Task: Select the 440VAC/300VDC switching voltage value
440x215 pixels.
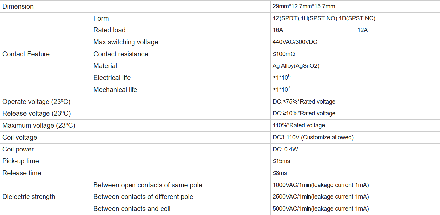Action: [295, 42]
